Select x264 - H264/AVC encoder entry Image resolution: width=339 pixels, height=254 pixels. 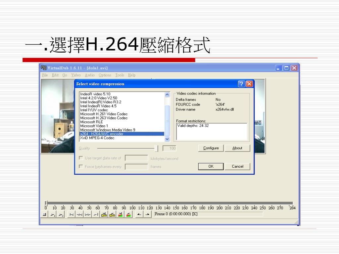pyautogui.click(x=122, y=134)
